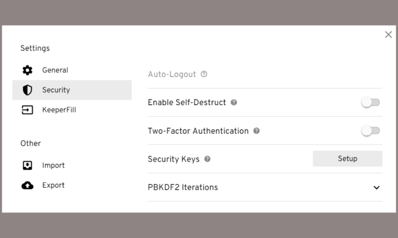
Task: Click the General gear icon
Action: click(x=28, y=71)
